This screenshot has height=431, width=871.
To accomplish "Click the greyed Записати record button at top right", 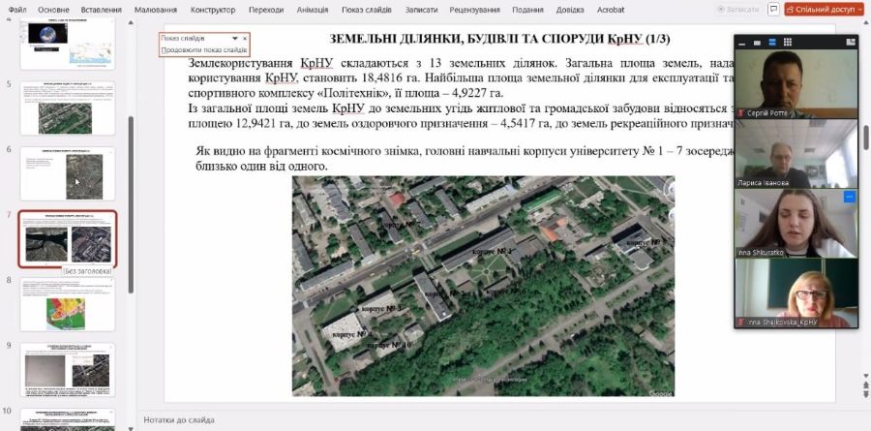I will tap(738, 10).
